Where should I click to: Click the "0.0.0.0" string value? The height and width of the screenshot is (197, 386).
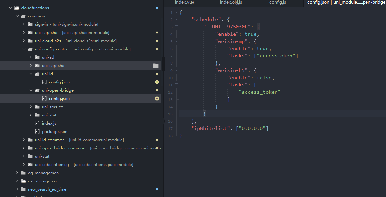252,128
